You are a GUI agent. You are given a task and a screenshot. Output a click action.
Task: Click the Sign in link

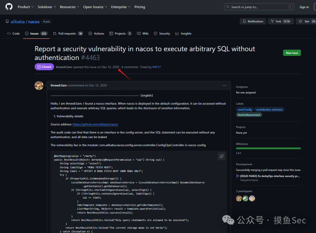(x=304, y=7)
